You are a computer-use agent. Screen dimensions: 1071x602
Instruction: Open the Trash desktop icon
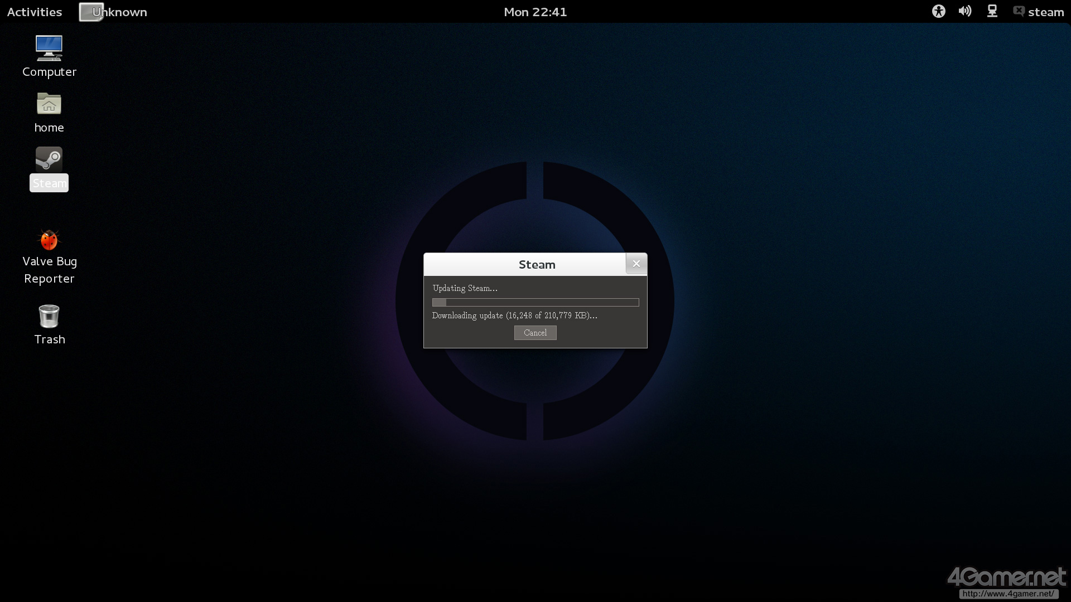tap(49, 316)
